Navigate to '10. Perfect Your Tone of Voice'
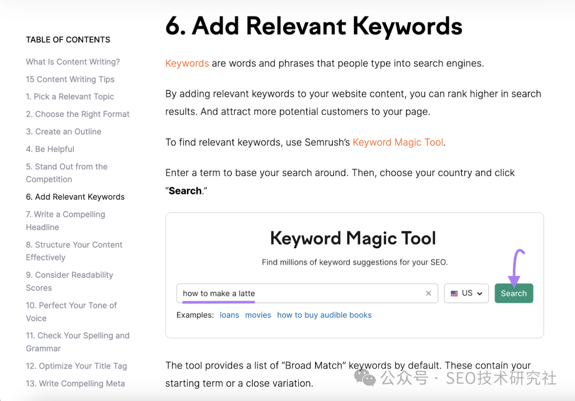This screenshot has width=575, height=401. point(71,312)
